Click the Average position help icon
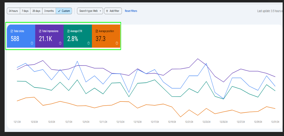Screen dimensions: 284x136 117,43
